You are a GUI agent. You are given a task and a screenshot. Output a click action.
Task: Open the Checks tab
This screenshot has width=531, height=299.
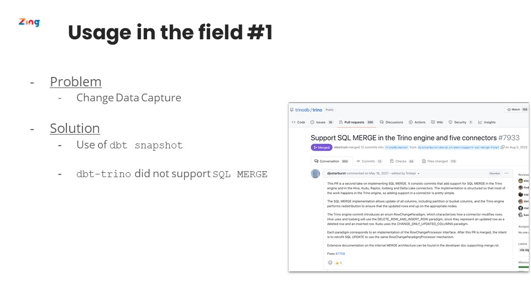pyautogui.click(x=402, y=161)
